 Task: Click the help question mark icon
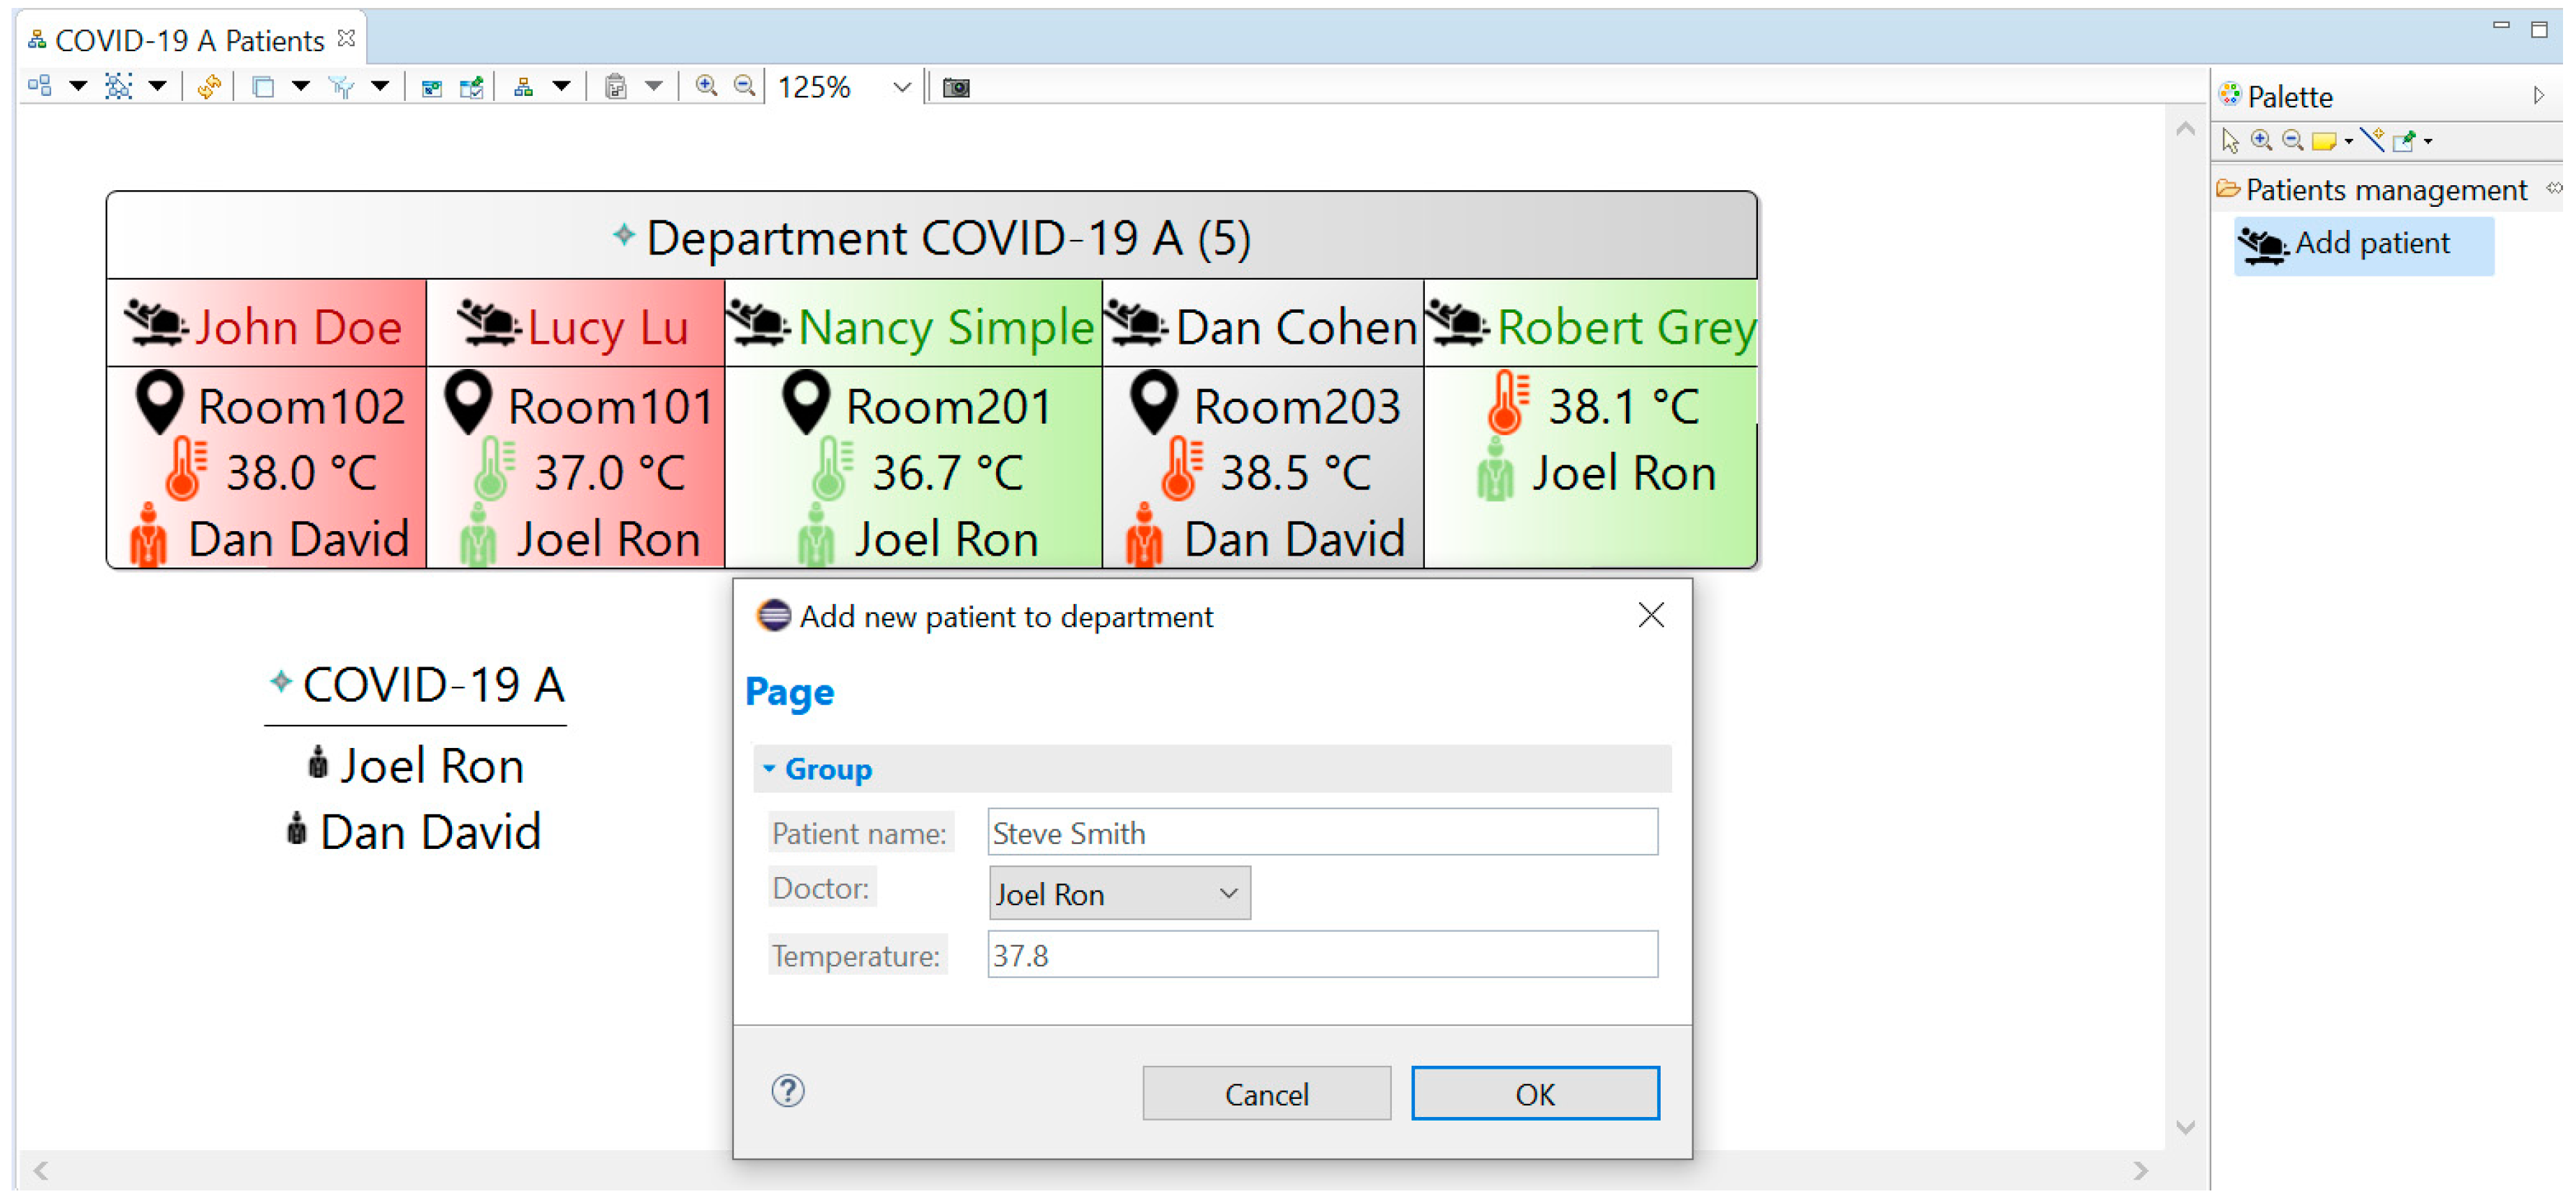[788, 1091]
